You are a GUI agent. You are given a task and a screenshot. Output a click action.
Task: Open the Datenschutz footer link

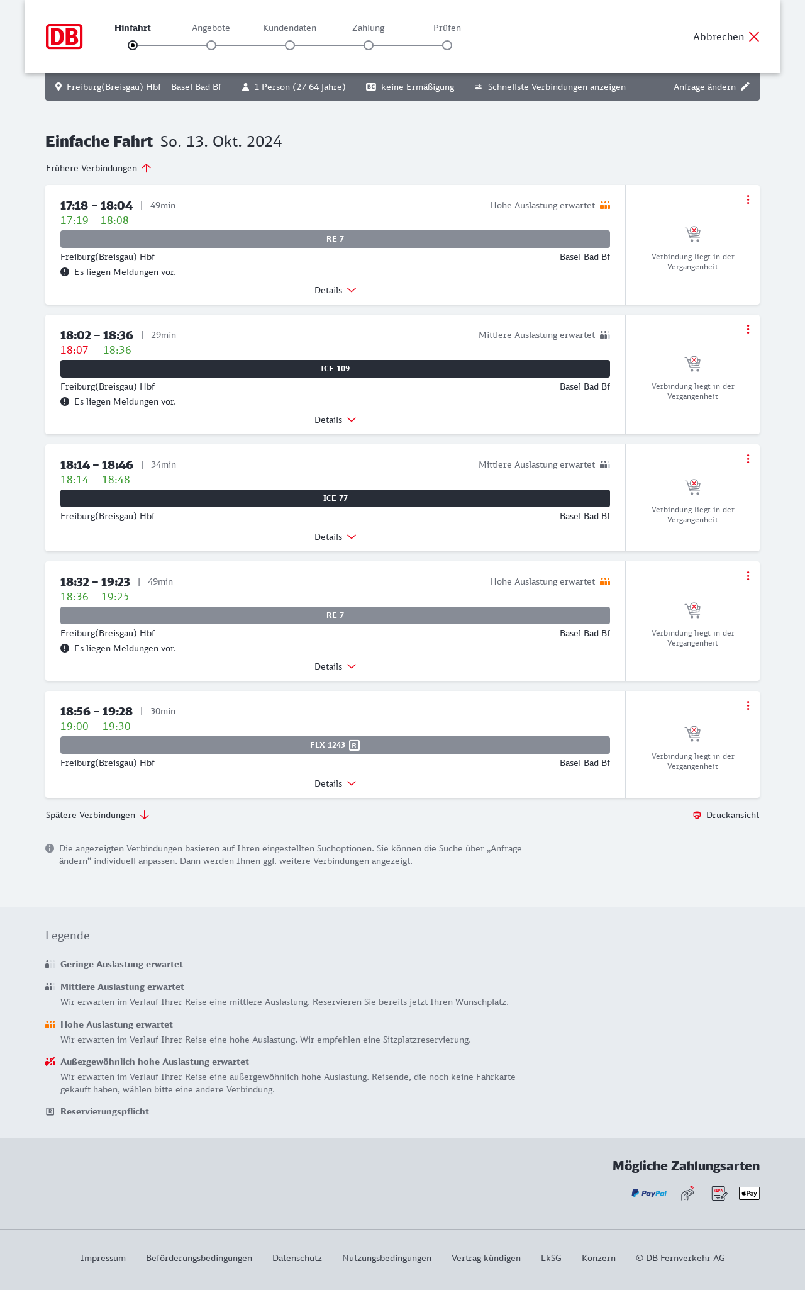297,1258
